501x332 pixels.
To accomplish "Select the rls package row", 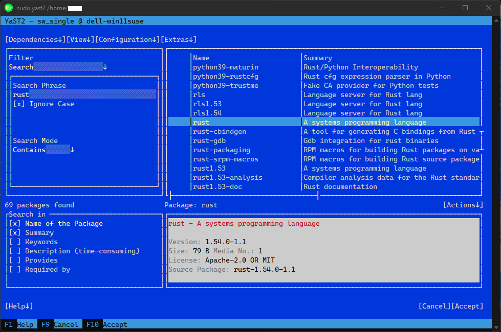I will click(x=324, y=94).
